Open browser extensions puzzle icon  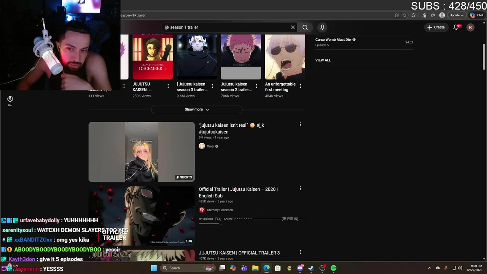click(x=414, y=15)
